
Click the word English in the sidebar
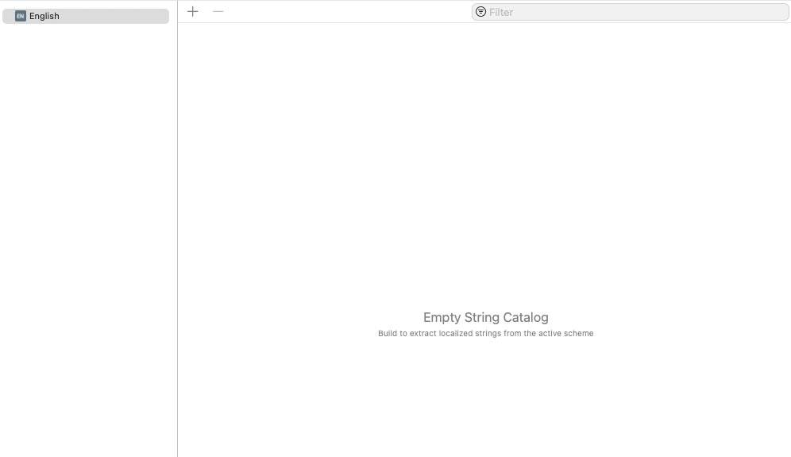coord(44,16)
